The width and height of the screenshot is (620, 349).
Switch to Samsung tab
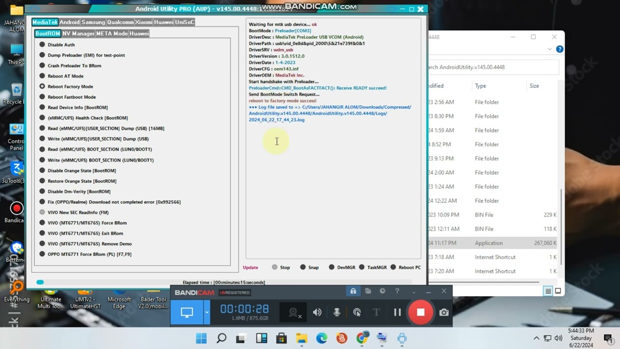93,22
